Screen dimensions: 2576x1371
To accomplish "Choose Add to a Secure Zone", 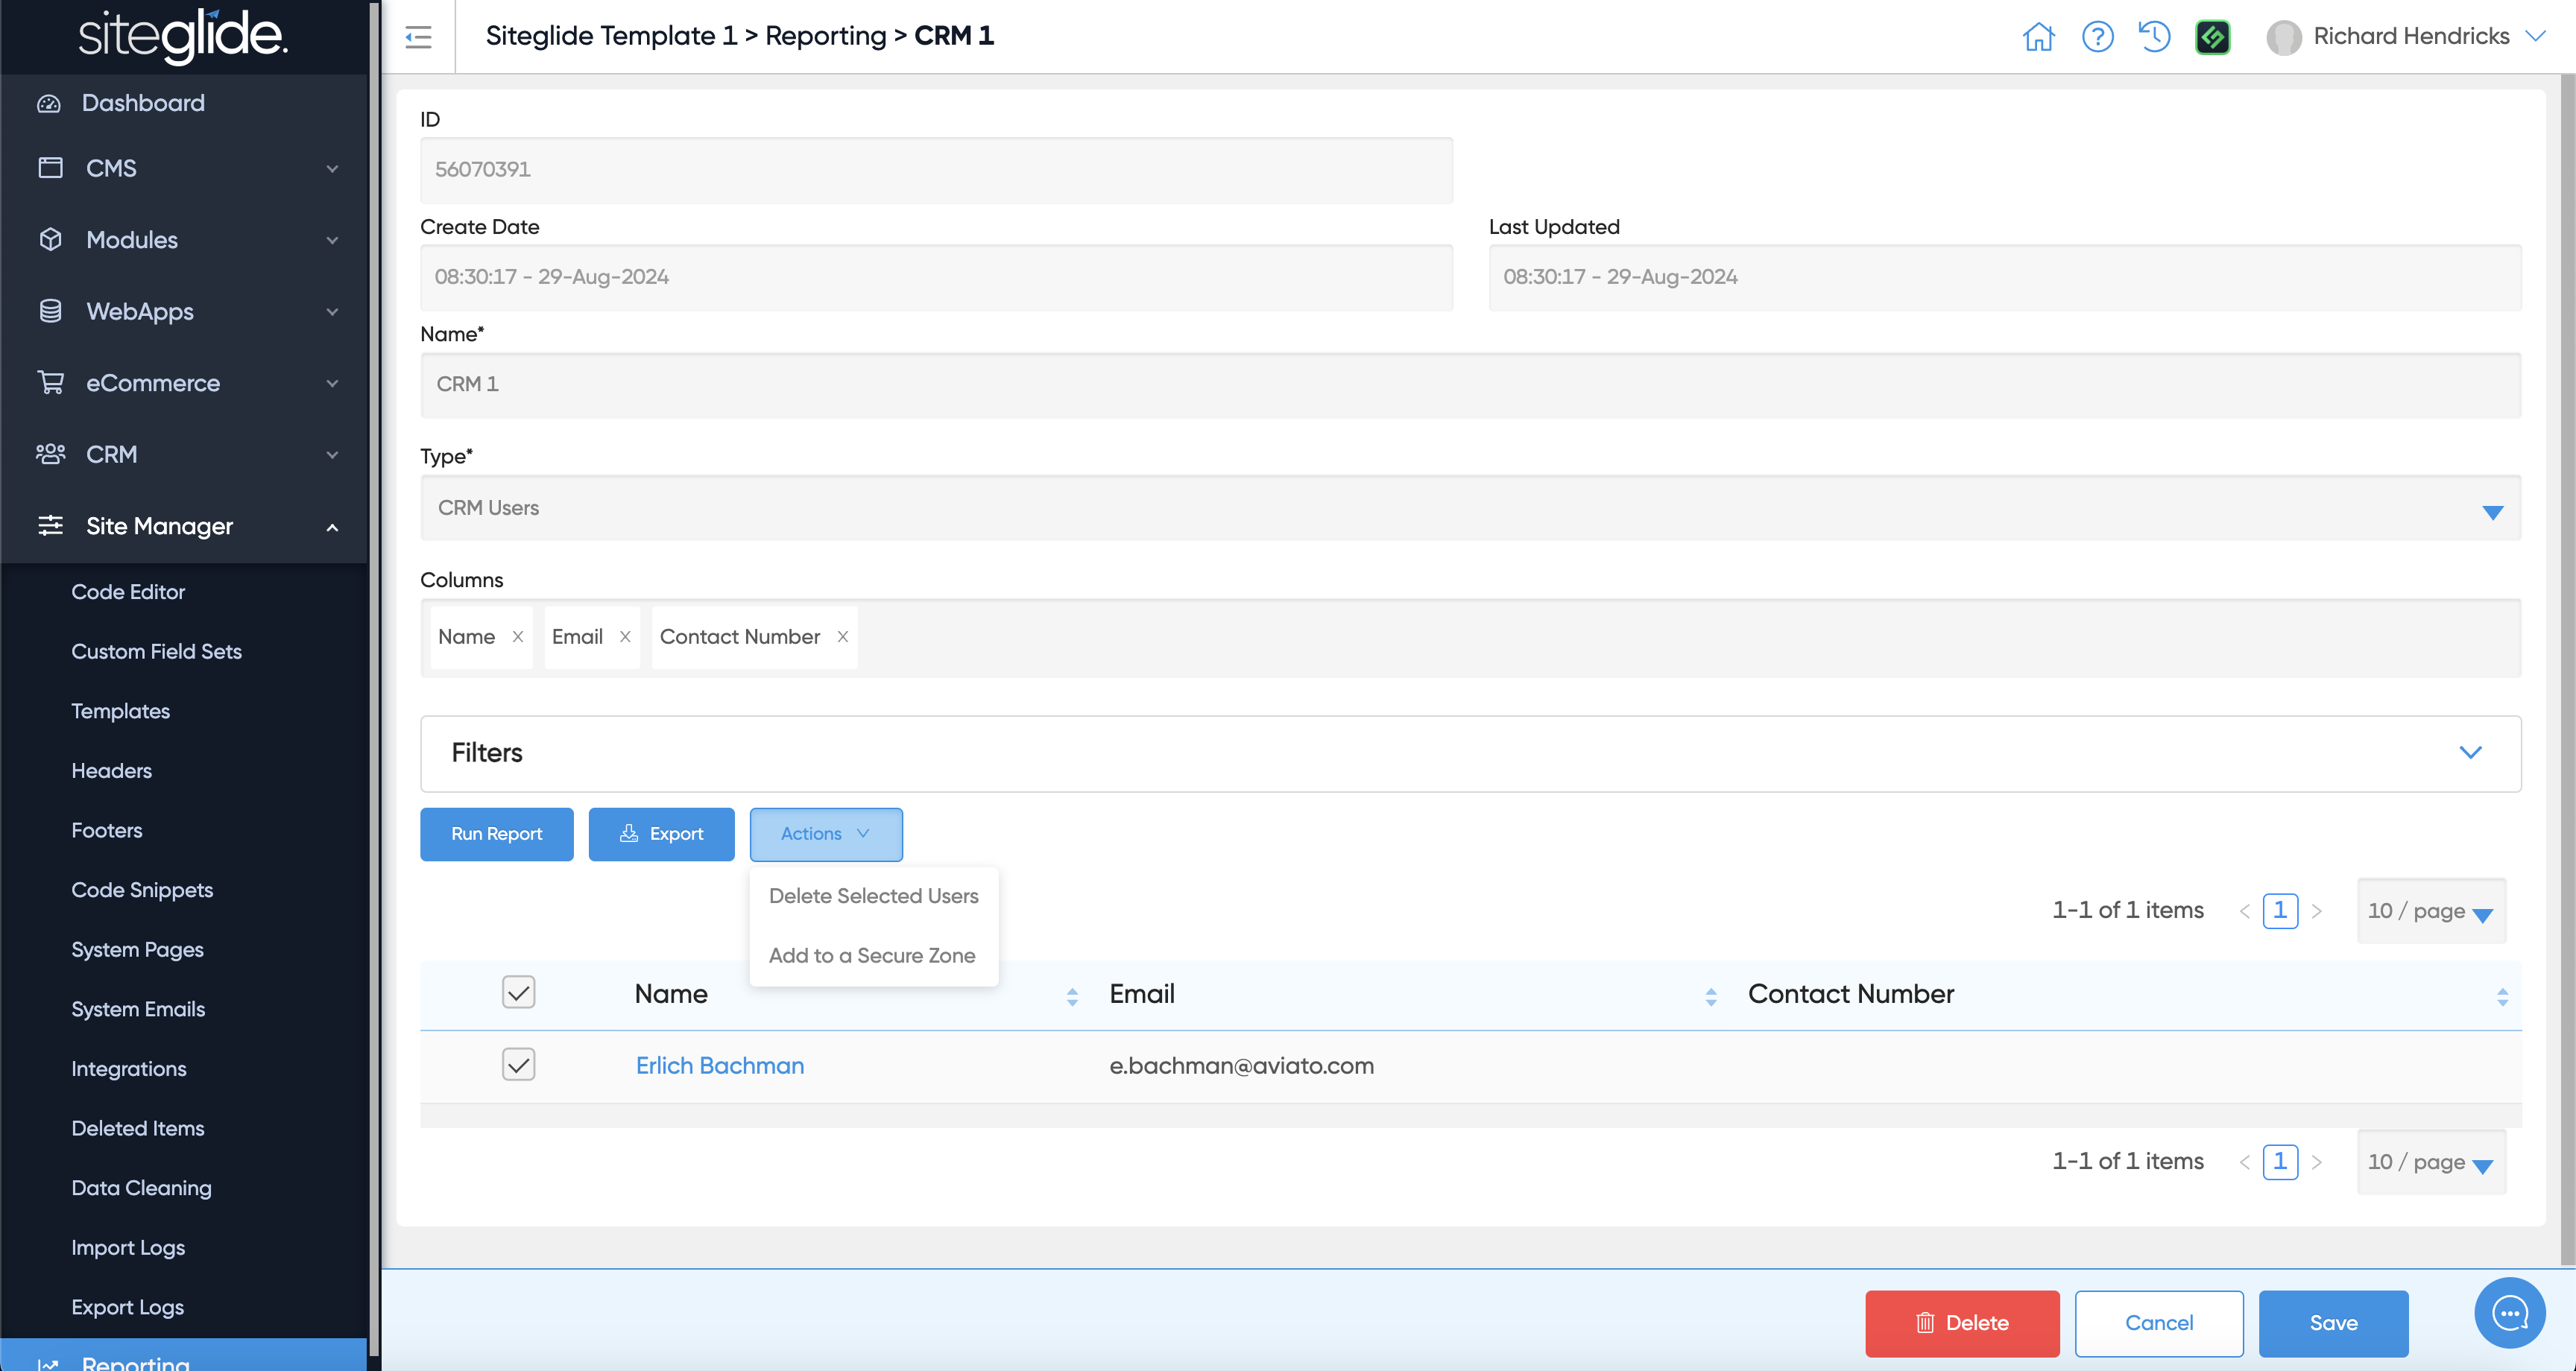I will 871,955.
